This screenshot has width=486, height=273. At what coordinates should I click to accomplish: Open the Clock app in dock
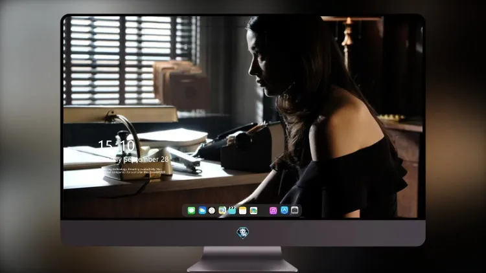212,210
